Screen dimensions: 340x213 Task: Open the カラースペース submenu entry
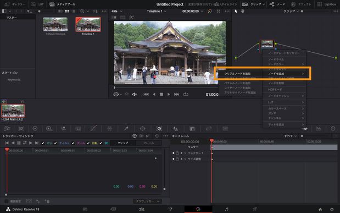click(x=284, y=108)
